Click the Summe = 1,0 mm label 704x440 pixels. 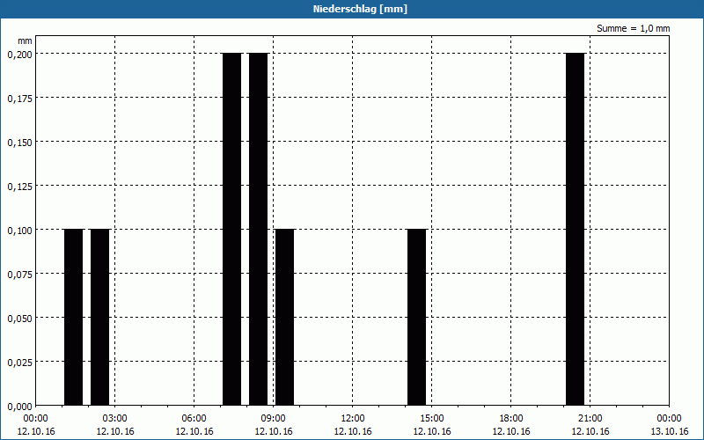click(633, 28)
